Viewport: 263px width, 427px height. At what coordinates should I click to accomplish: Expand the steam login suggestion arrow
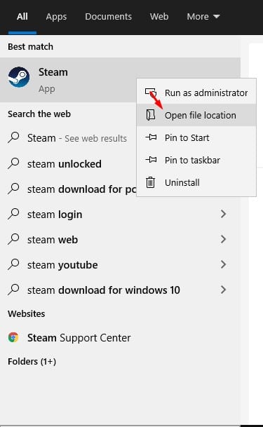coord(223,214)
